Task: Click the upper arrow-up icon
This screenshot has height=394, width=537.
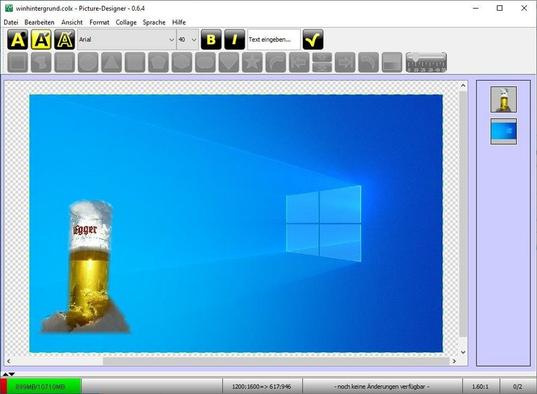Action: 322,57
